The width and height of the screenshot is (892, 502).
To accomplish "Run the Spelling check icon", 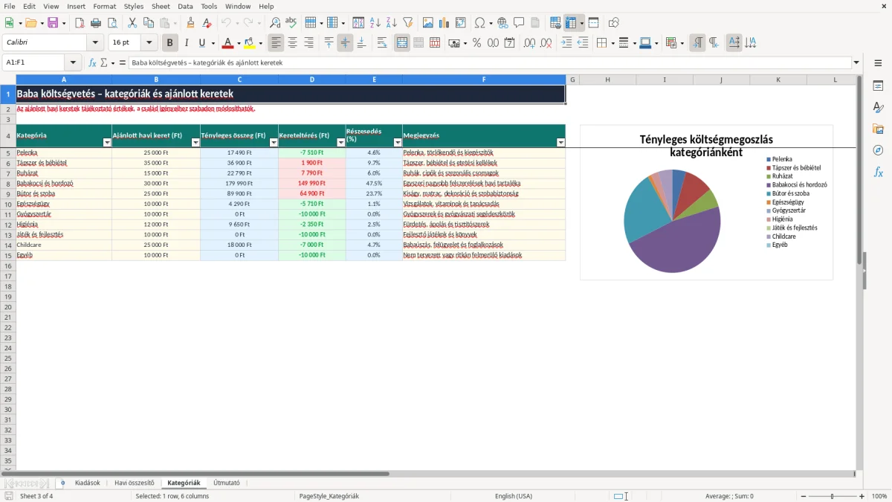I will (291, 23).
